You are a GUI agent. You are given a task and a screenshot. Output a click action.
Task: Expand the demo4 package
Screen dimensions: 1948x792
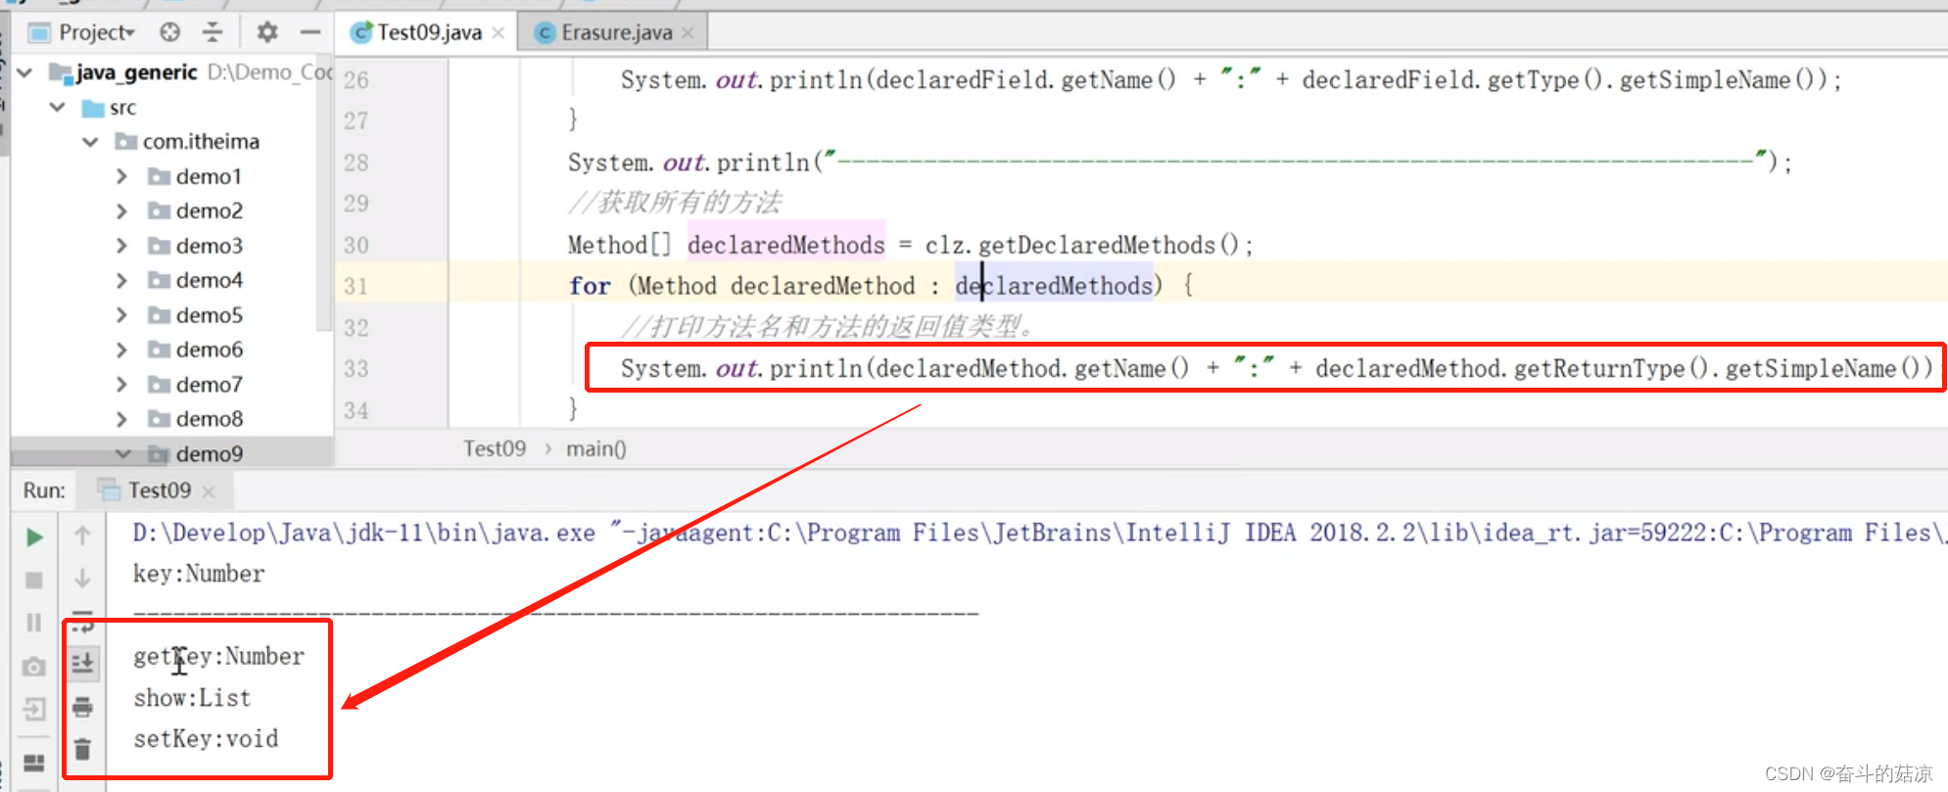click(x=121, y=280)
